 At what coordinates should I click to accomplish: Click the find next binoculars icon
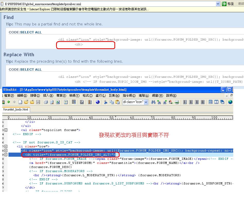click(x=165, y=102)
